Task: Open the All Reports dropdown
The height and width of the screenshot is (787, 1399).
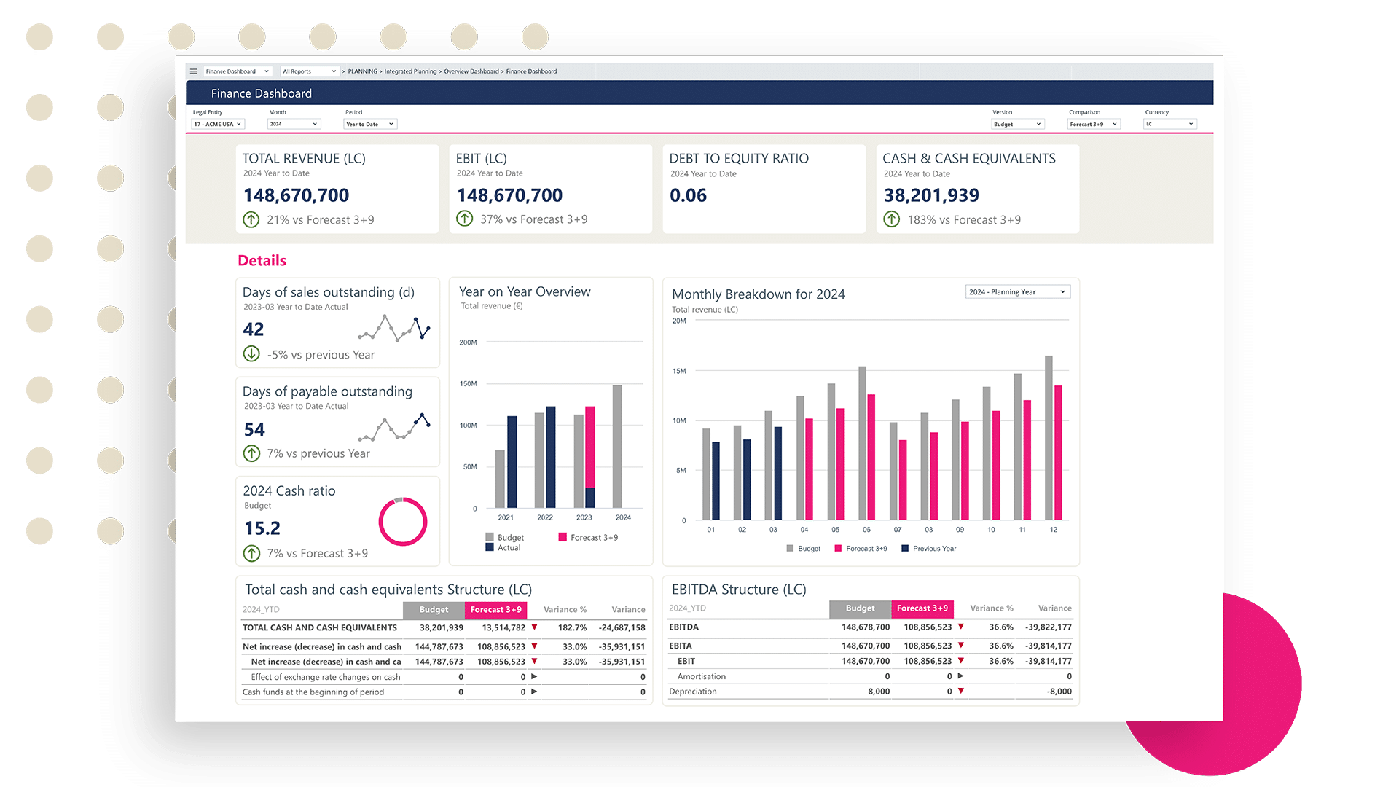Action: 310,71
